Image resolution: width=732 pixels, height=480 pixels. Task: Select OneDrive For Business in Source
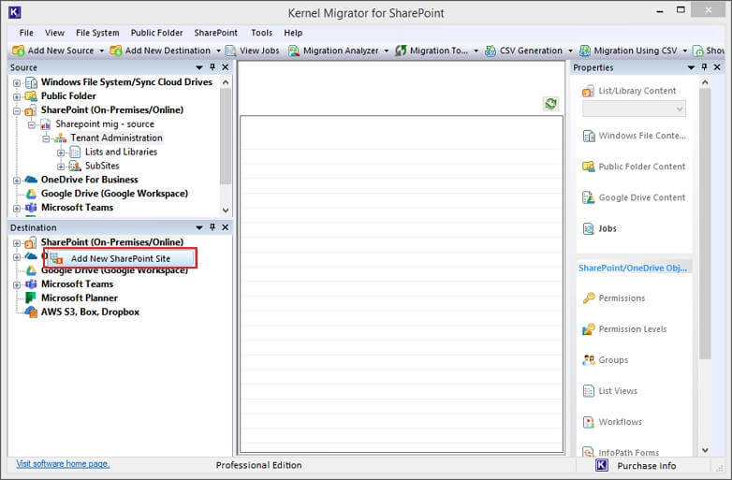point(89,180)
